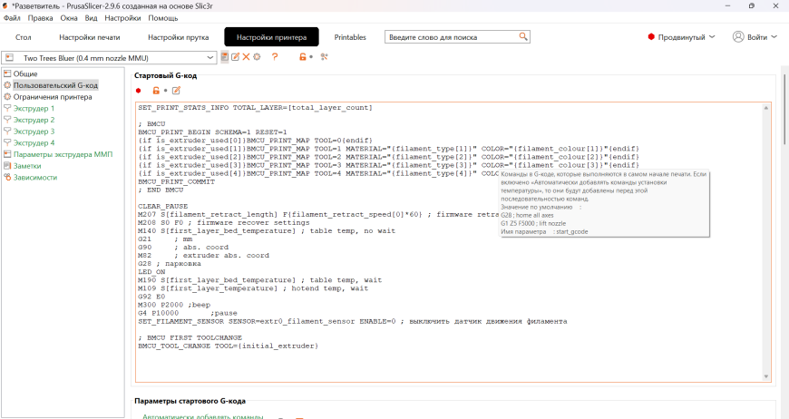
Task: Open the Общие settings page
Action: coord(25,73)
